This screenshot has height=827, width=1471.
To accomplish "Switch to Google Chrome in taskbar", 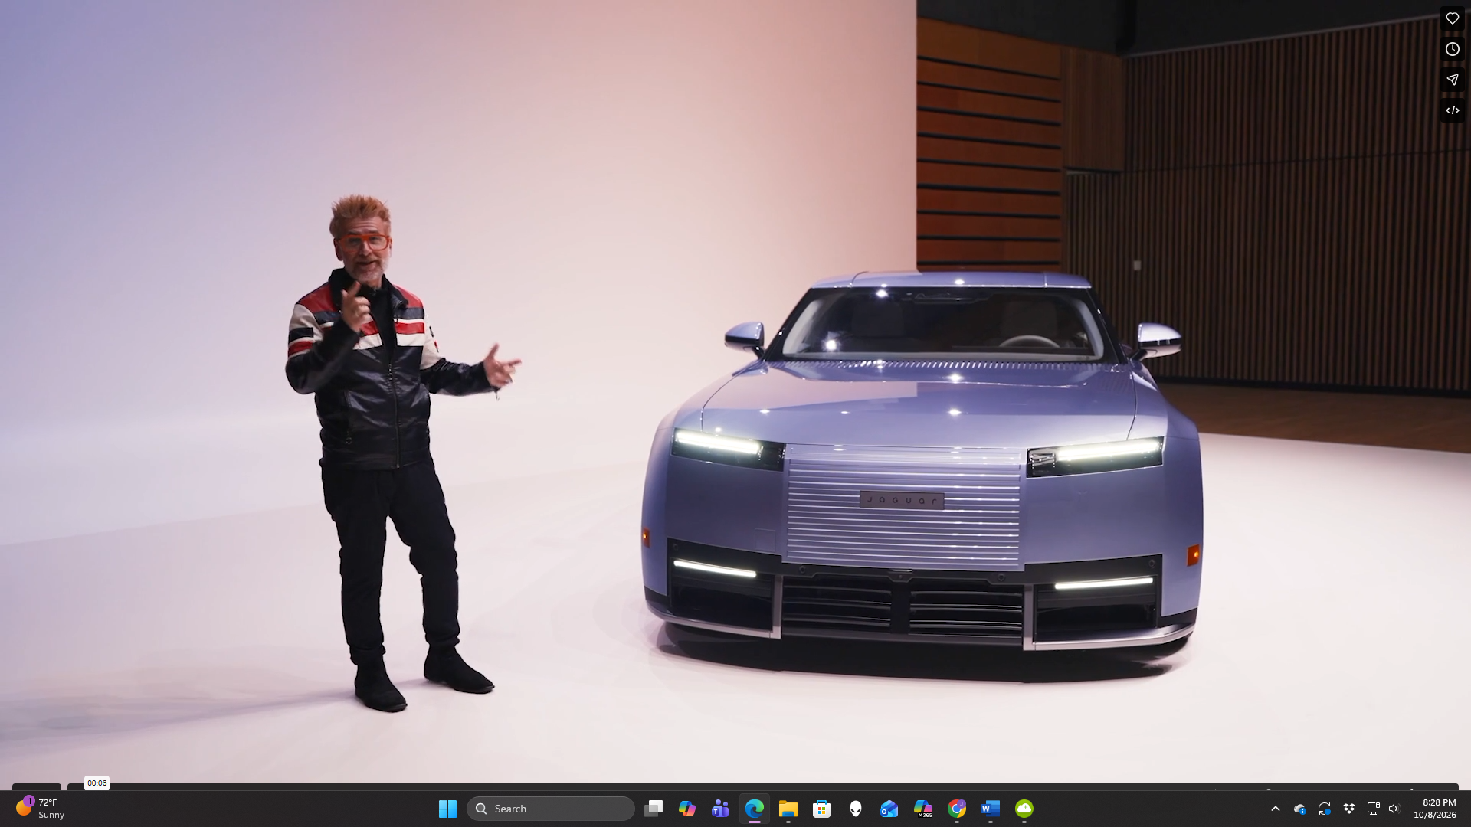I will [x=957, y=809].
